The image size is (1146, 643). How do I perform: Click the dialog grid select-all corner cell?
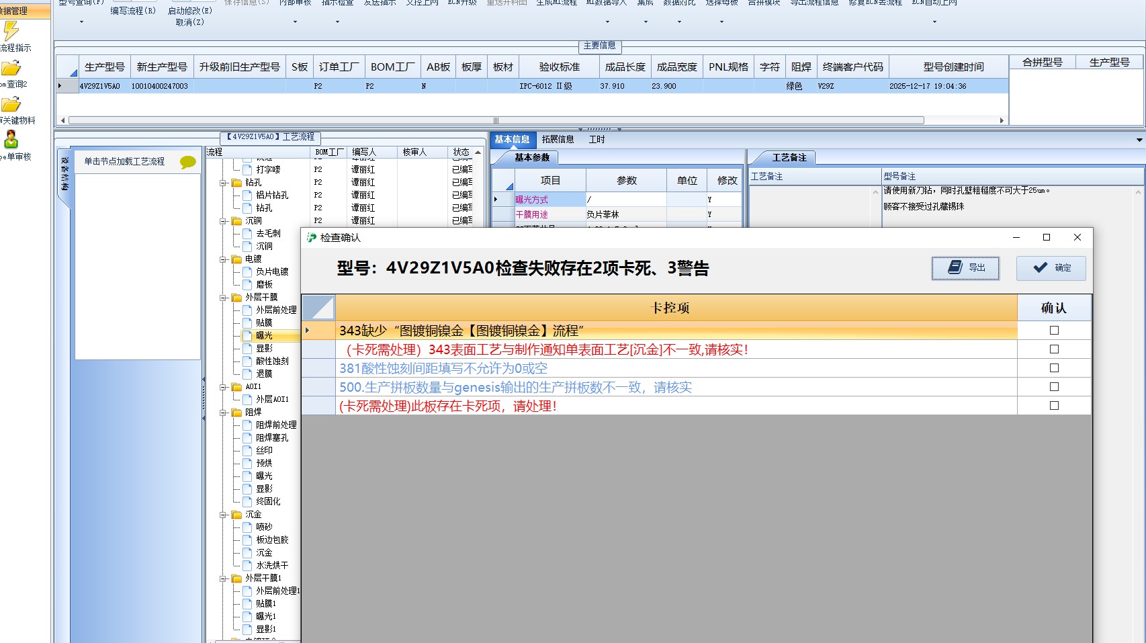tap(318, 308)
